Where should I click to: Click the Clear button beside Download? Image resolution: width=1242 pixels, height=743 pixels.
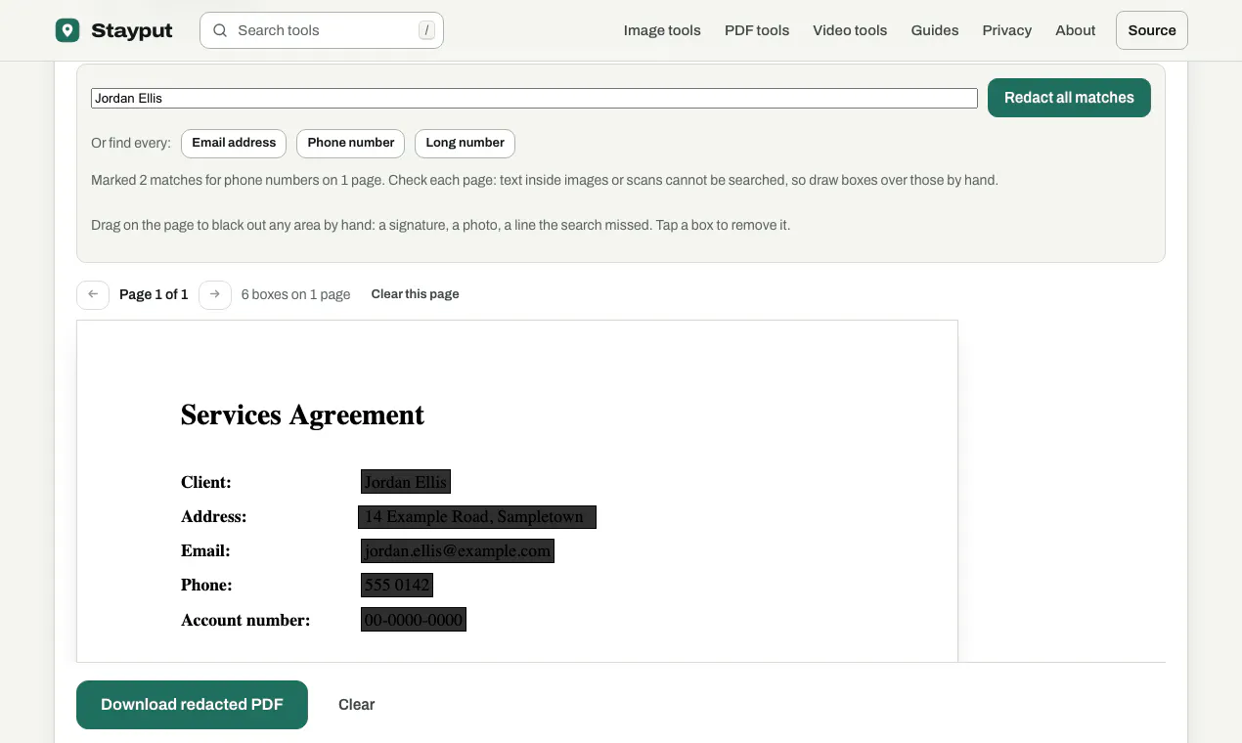(357, 705)
